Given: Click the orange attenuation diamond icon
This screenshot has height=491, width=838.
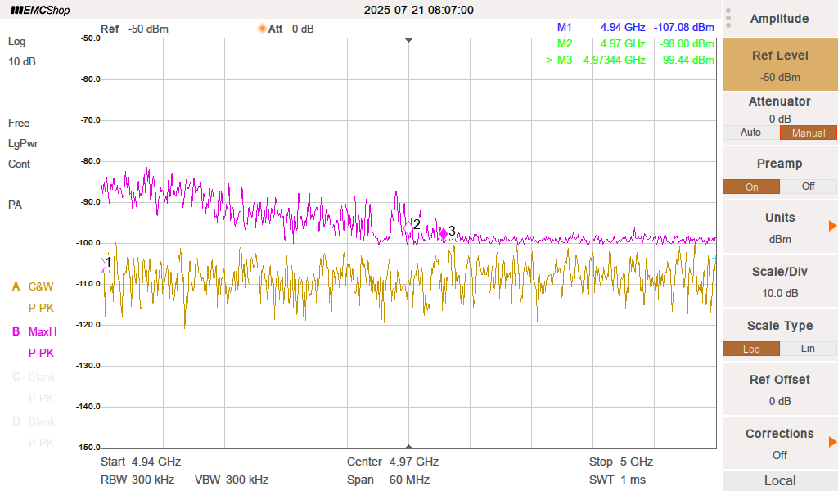Looking at the screenshot, I should (x=263, y=29).
